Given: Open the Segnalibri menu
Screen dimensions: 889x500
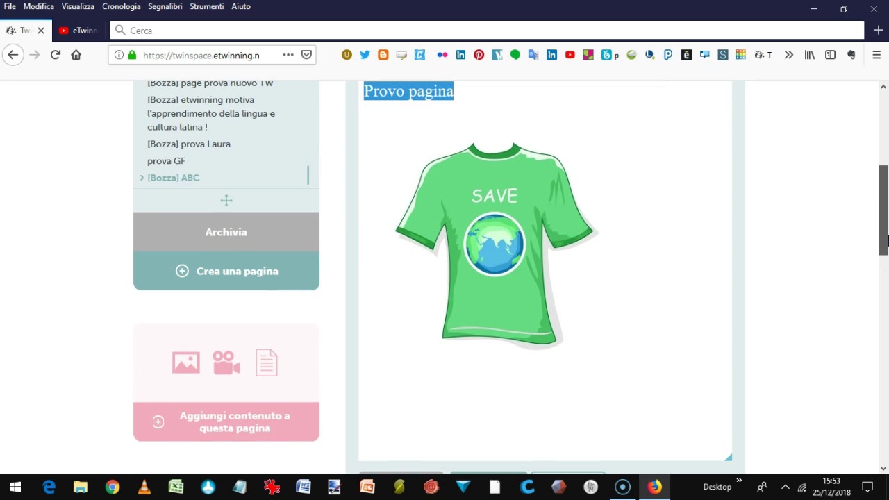Looking at the screenshot, I should (x=165, y=6).
